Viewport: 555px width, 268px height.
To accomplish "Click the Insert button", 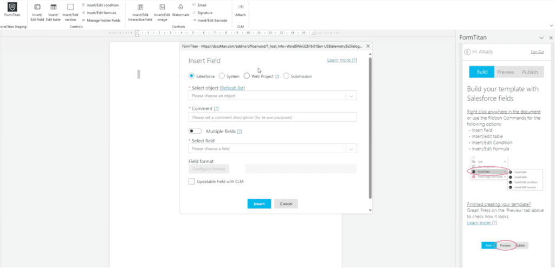I will [x=259, y=204].
